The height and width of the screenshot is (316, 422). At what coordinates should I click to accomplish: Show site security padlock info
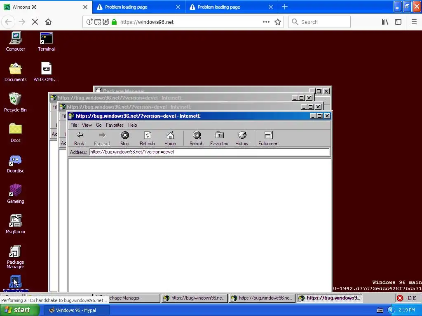[x=114, y=22]
